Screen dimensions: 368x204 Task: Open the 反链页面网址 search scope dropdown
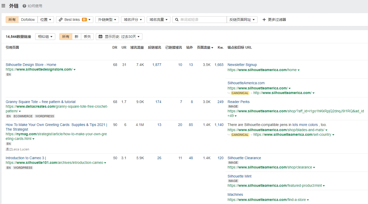(x=242, y=20)
